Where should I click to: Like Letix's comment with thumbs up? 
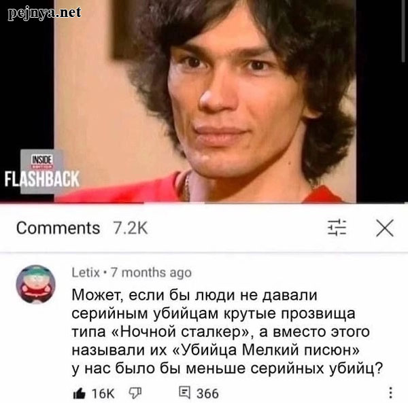click(79, 393)
